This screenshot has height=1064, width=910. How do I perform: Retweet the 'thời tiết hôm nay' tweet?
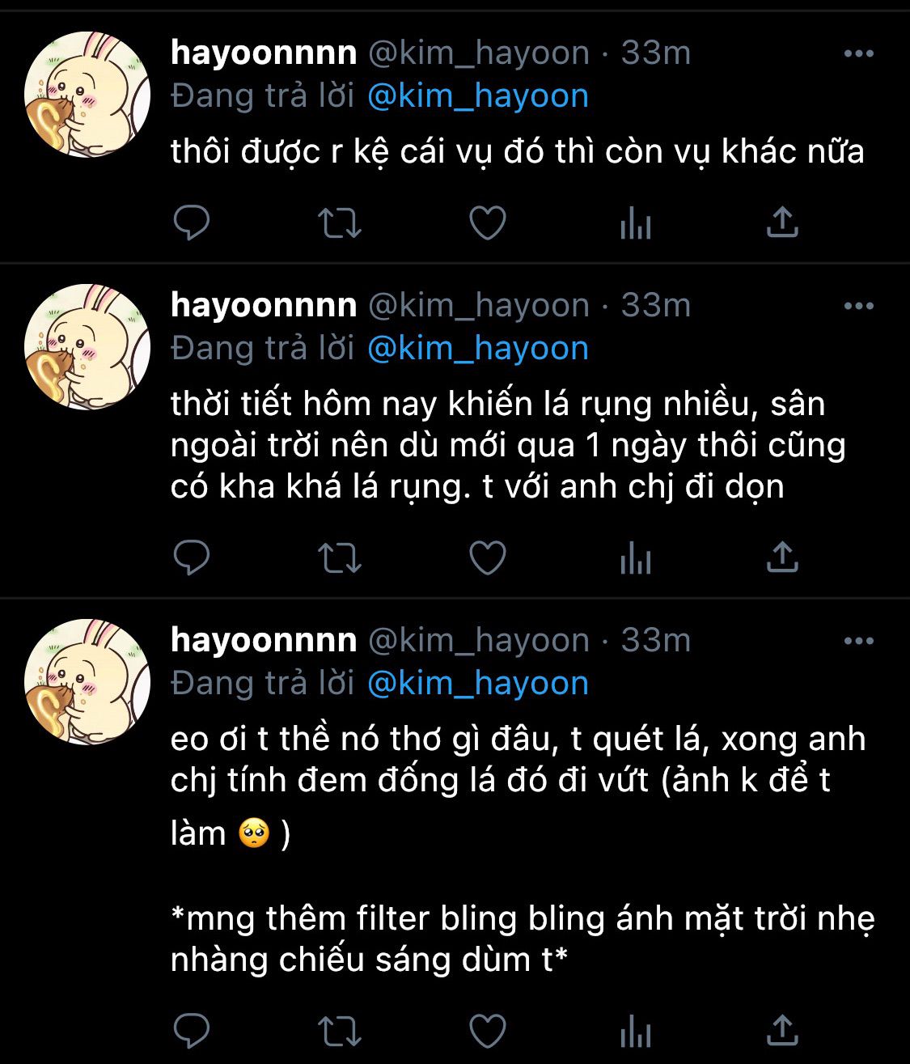click(x=339, y=558)
